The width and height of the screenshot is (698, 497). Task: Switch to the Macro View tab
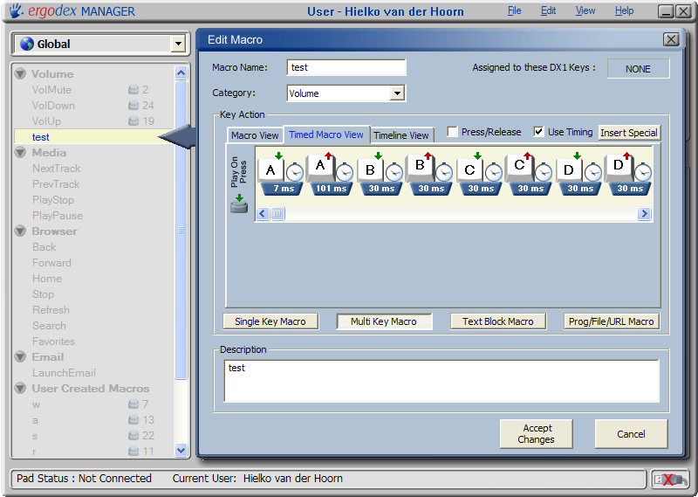[x=255, y=135]
